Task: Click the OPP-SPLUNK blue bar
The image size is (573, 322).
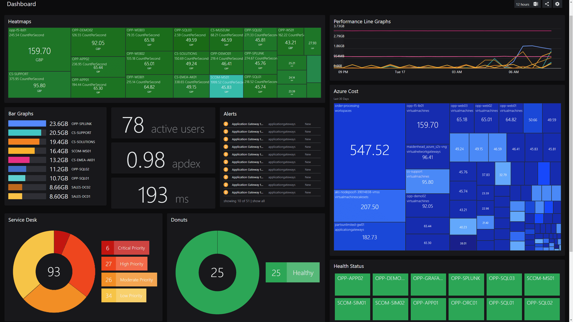Action: point(27,124)
